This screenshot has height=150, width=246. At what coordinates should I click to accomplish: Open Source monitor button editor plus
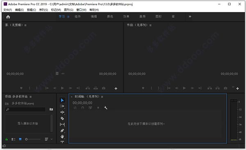tap(116, 89)
